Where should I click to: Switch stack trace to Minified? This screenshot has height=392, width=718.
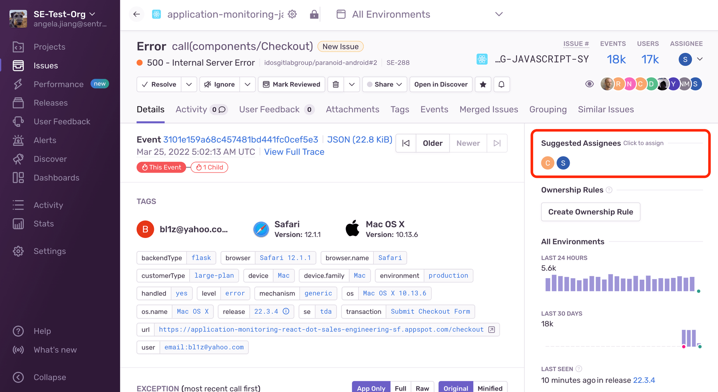(490, 388)
